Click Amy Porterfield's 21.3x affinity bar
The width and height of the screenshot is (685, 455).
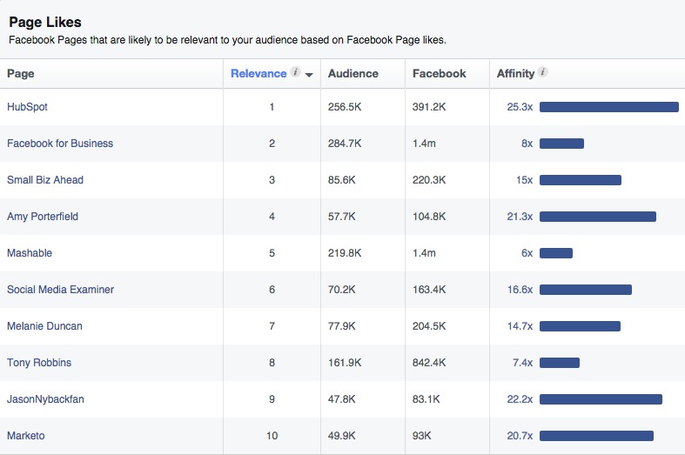coord(598,217)
